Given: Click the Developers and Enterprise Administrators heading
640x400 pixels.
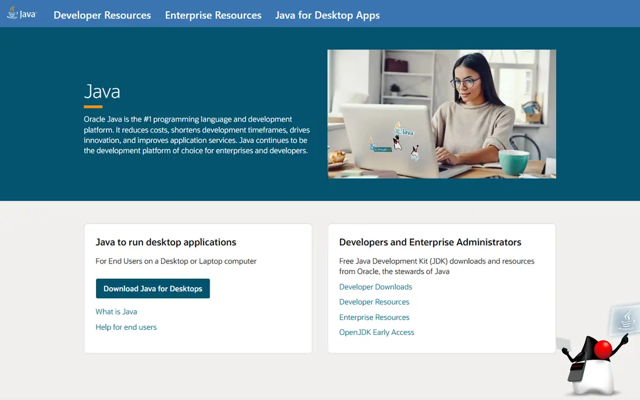Looking at the screenshot, I should [430, 242].
